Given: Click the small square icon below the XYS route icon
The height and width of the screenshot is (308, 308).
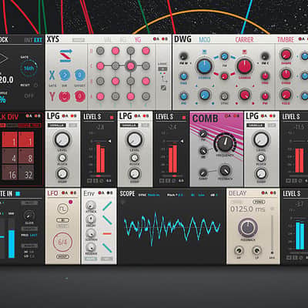Looking at the screenshot, I should (x=163, y=88).
